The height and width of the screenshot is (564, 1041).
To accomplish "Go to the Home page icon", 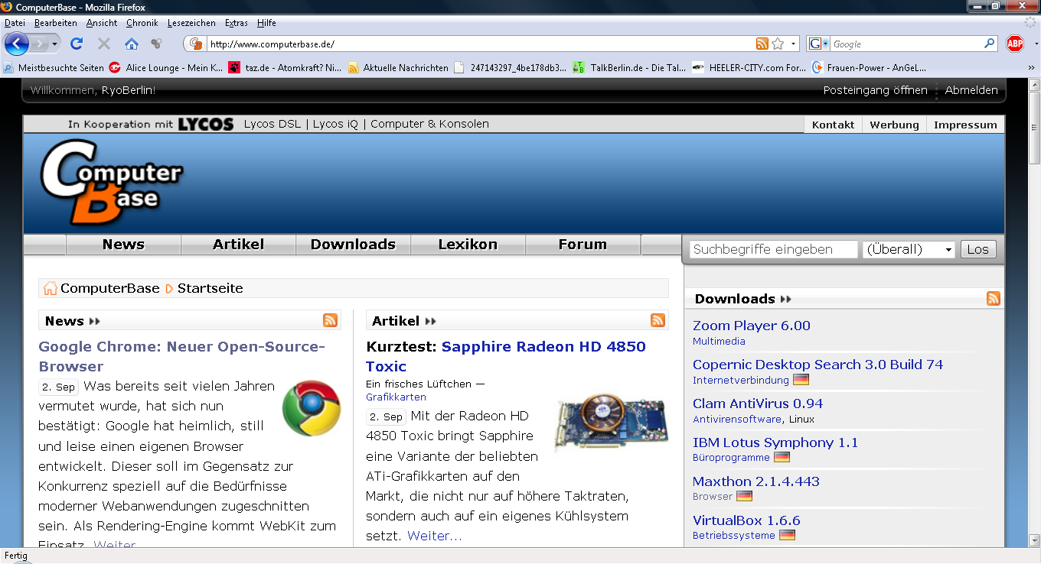I will [132, 44].
